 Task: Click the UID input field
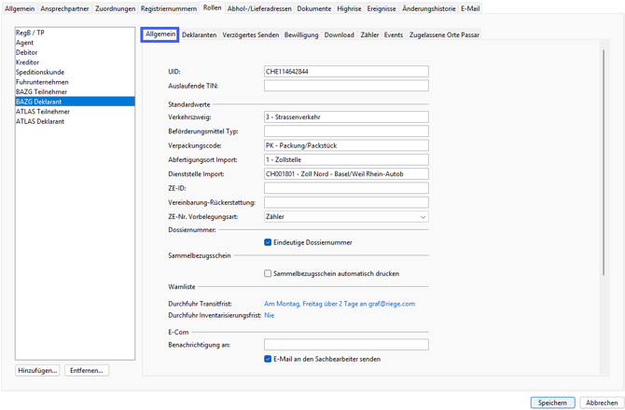click(346, 72)
